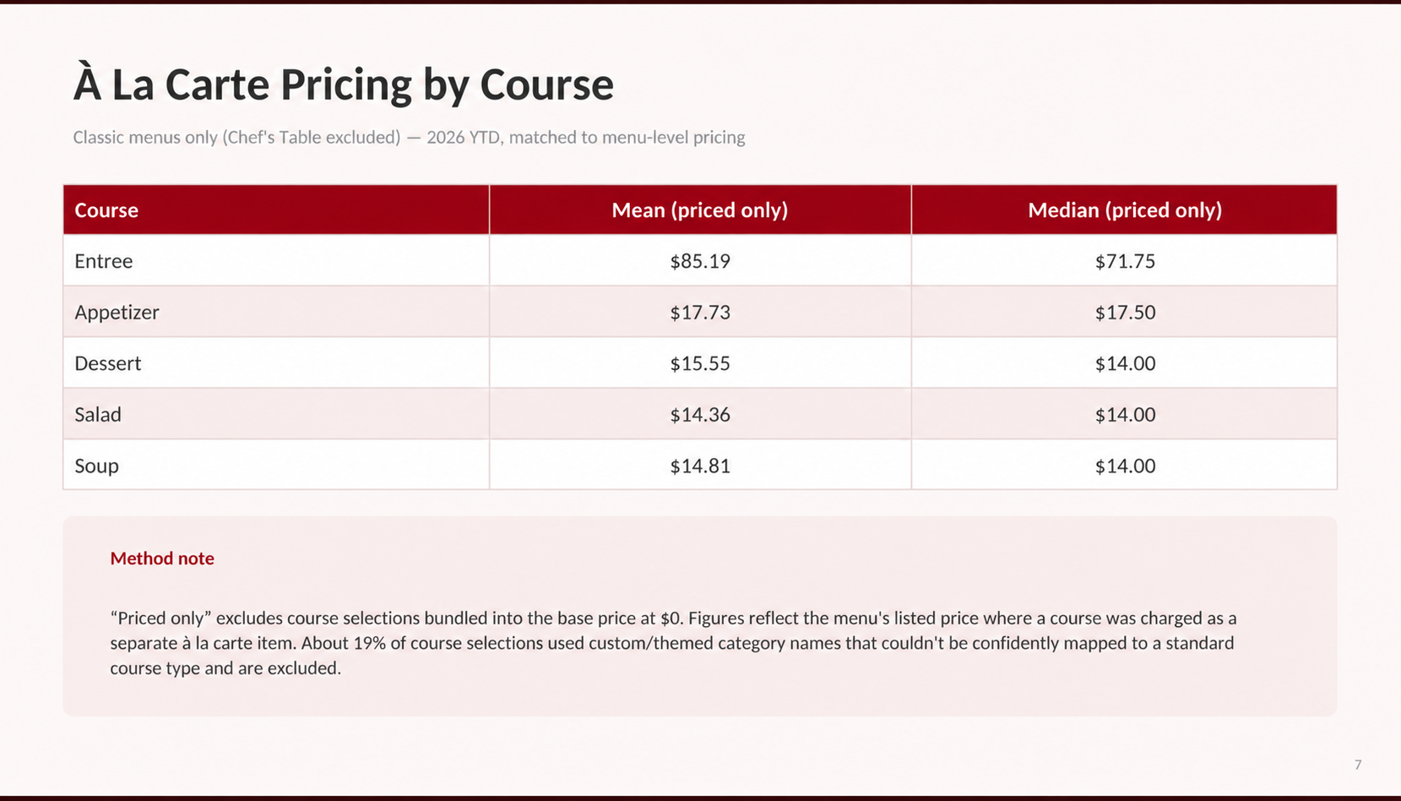The height and width of the screenshot is (801, 1401).
Task: Click the Method note heading
Action: (162, 559)
